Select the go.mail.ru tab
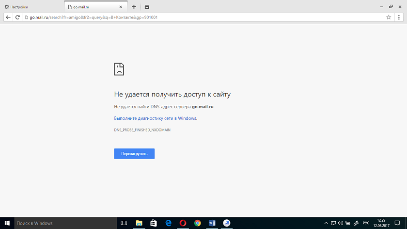The width and height of the screenshot is (407, 229). (96, 7)
